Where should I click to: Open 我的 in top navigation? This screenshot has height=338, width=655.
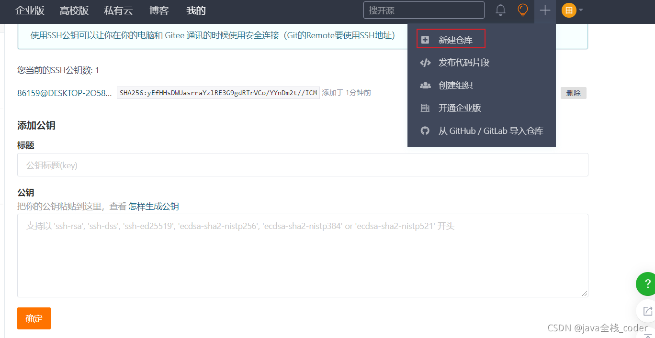(x=196, y=11)
